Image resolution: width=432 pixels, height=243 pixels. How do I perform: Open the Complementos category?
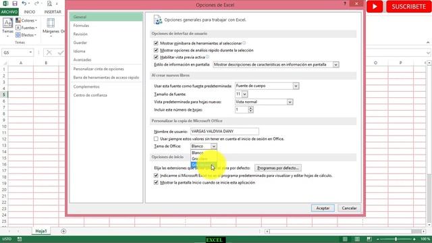[106, 86]
